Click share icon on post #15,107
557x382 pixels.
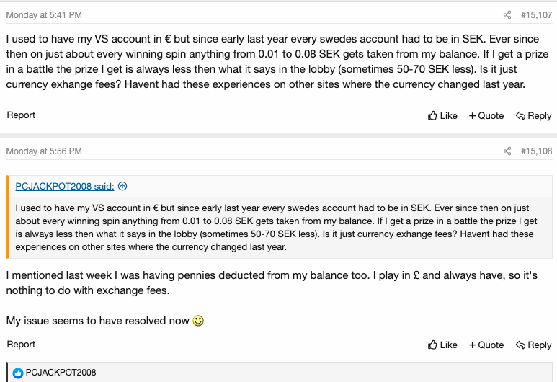pyautogui.click(x=507, y=15)
